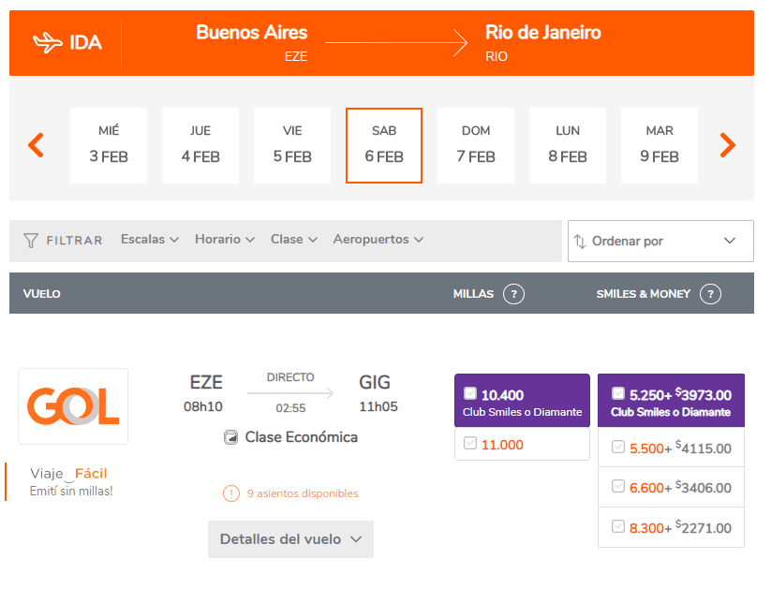Select the 8.300 + $2271.00 fare

pos(618,527)
